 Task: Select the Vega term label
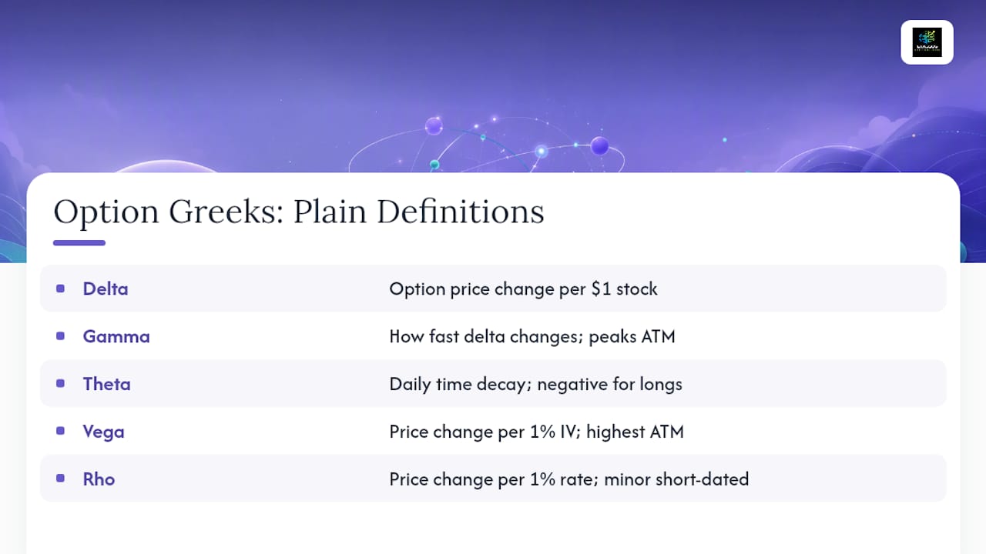click(x=104, y=431)
